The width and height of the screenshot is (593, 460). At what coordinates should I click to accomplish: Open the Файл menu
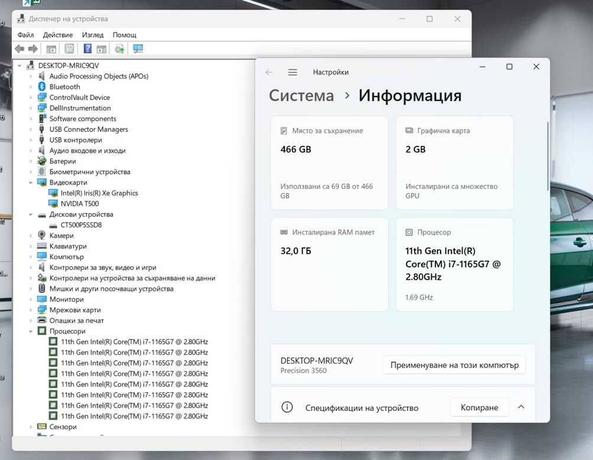(26, 35)
